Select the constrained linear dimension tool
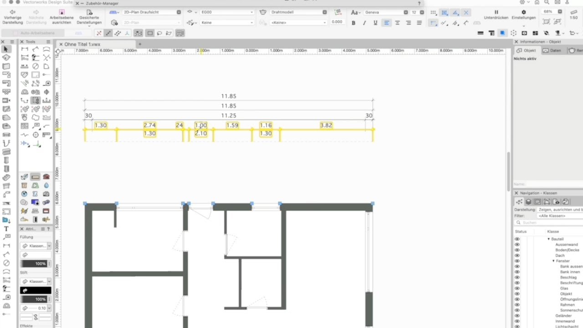The image size is (583, 328). pos(25,49)
